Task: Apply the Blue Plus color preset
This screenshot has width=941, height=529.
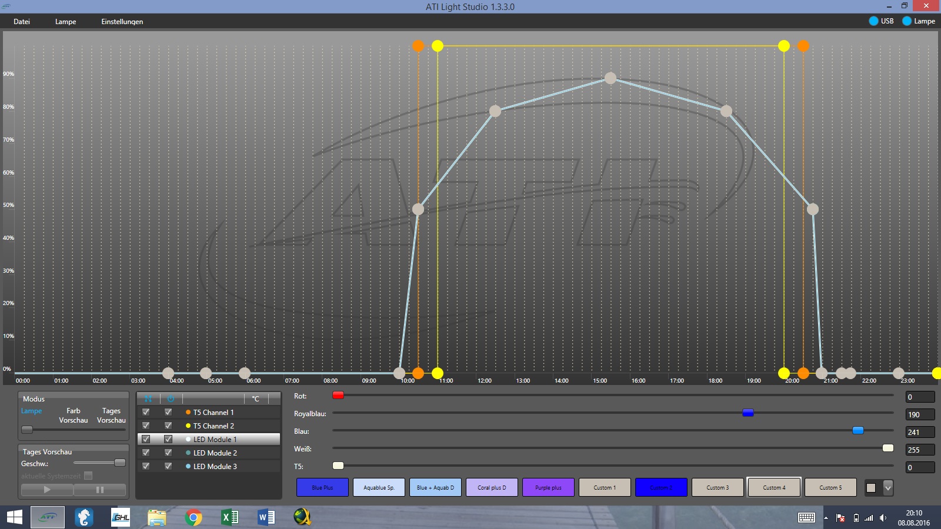Action: coord(322,487)
